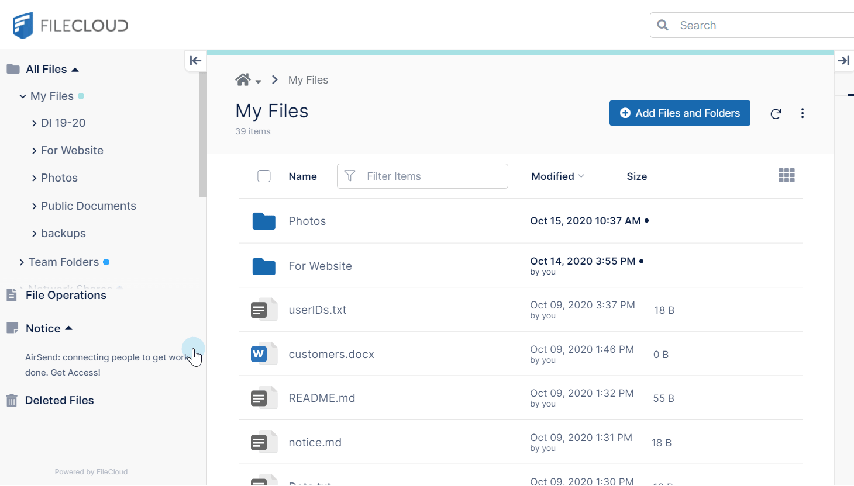Select Public Documents in the folder tree
The height and width of the screenshot is (486, 854).
click(x=88, y=206)
